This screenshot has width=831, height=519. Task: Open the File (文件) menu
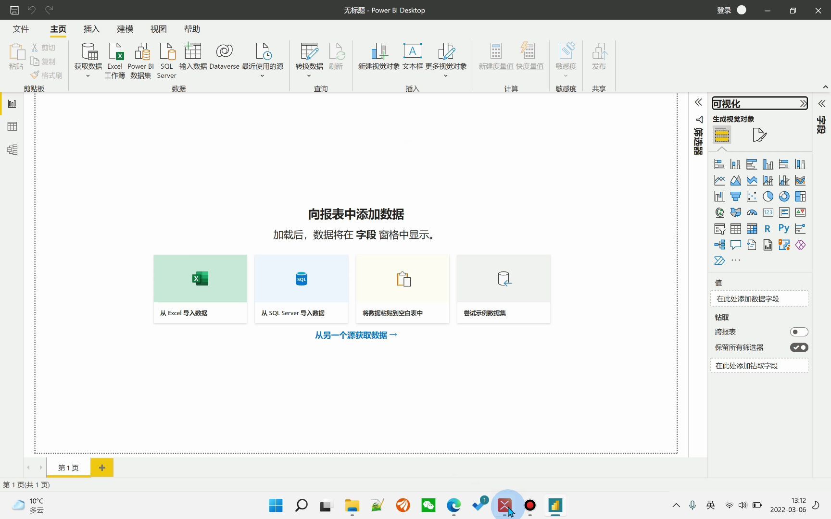pyautogui.click(x=21, y=29)
